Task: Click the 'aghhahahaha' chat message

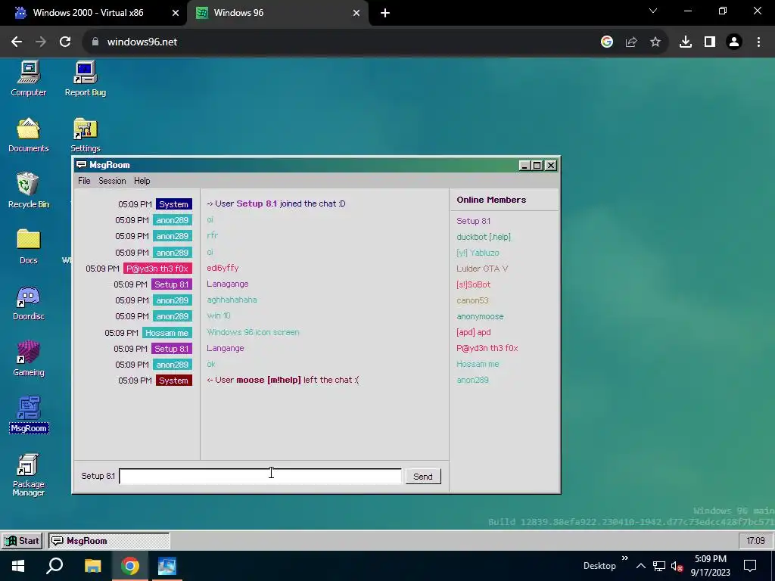Action: coord(232,300)
